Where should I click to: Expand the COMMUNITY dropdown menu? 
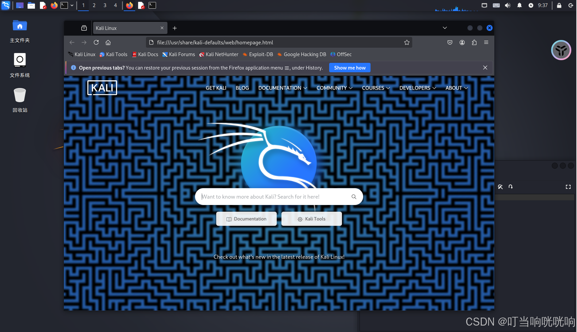[334, 88]
